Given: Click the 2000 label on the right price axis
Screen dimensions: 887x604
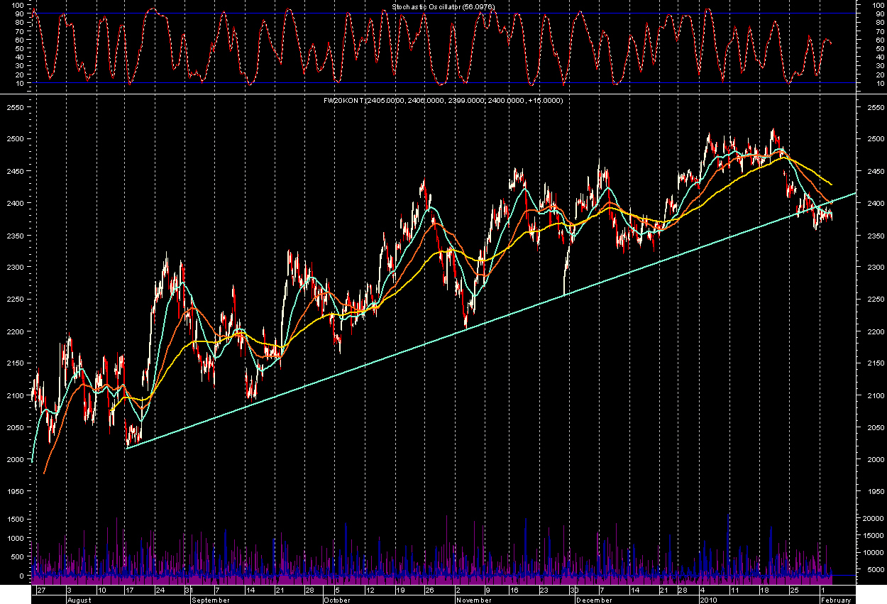Looking at the screenshot, I should [x=871, y=459].
